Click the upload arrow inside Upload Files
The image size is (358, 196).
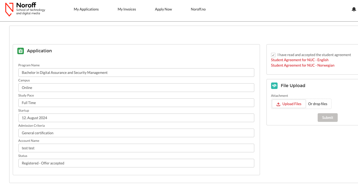pos(279,104)
